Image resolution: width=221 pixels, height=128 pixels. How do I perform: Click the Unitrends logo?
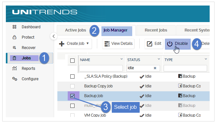(45, 12)
